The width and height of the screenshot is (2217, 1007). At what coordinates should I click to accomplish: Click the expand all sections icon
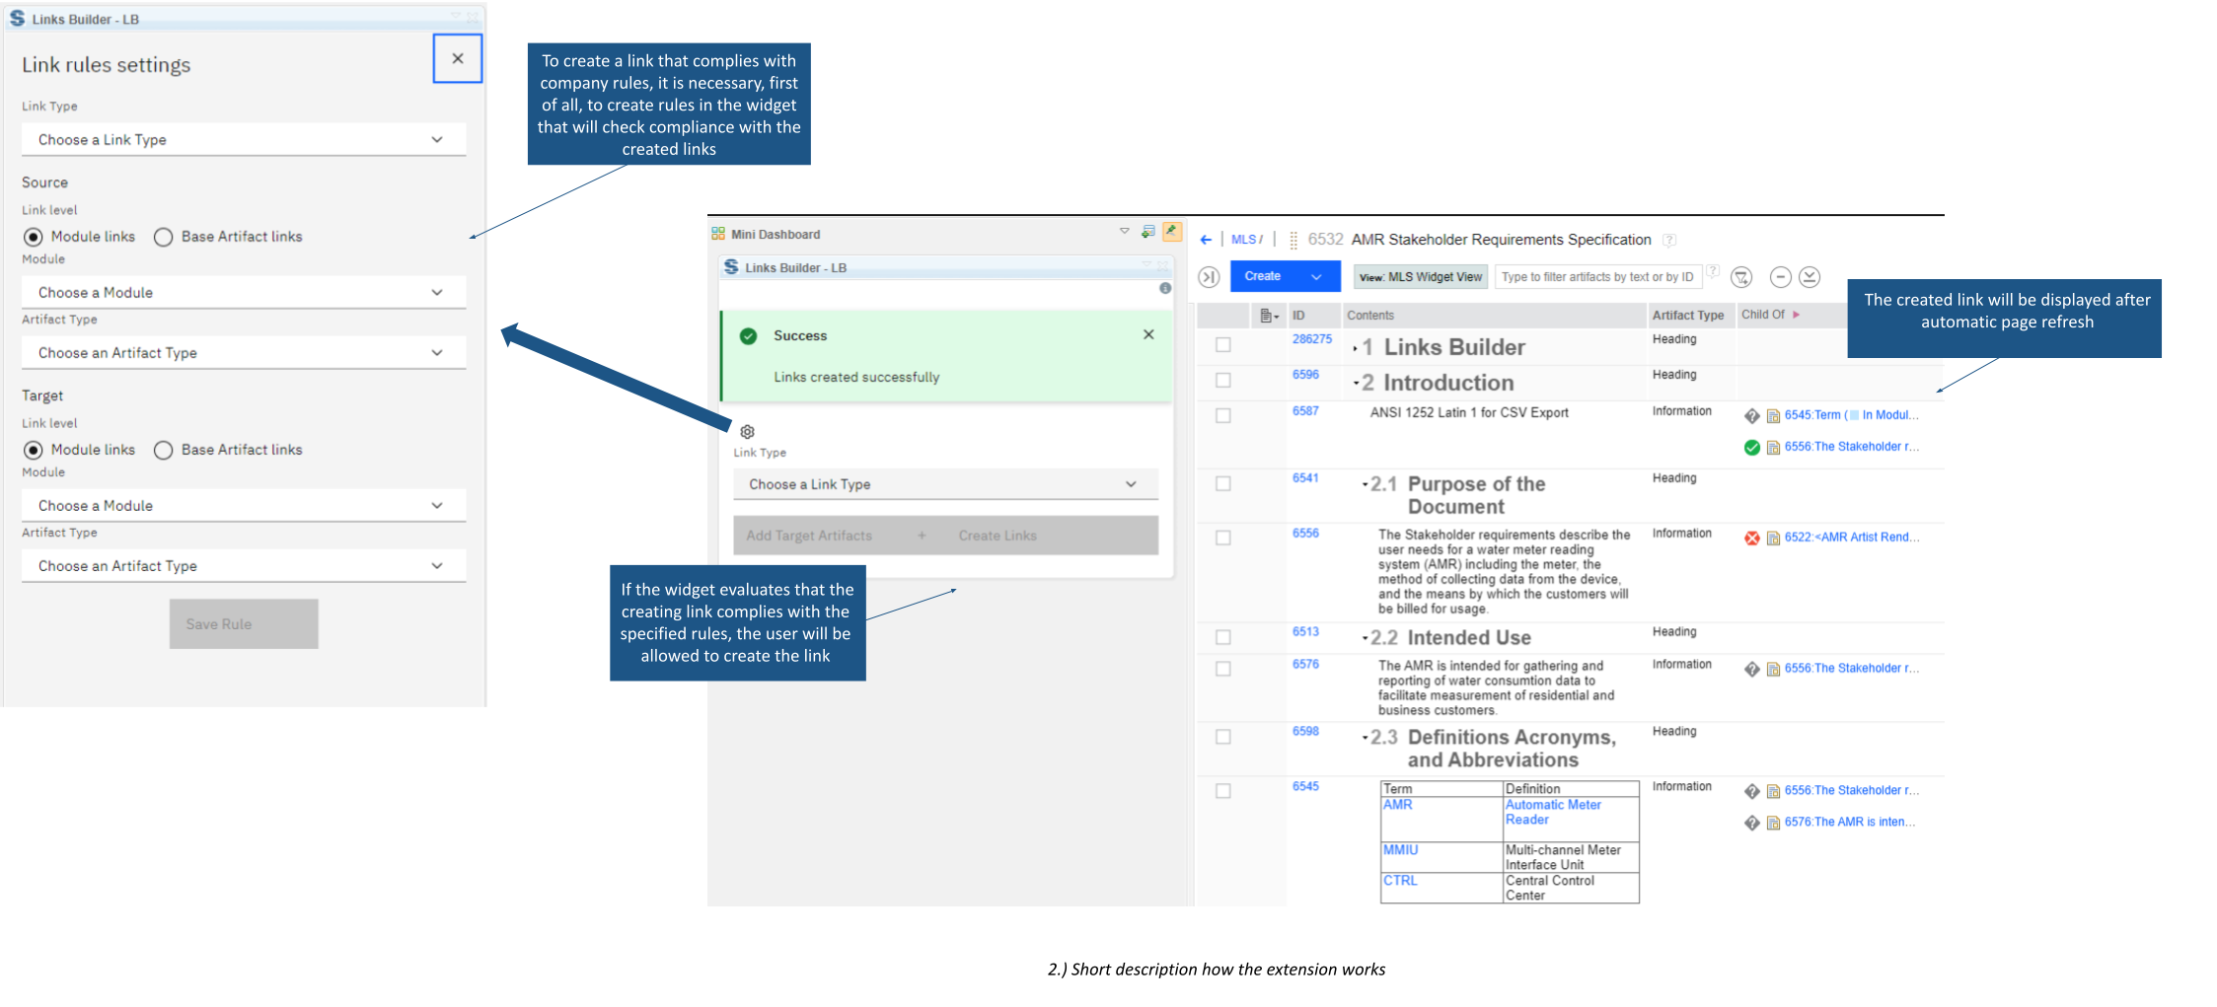click(1810, 277)
